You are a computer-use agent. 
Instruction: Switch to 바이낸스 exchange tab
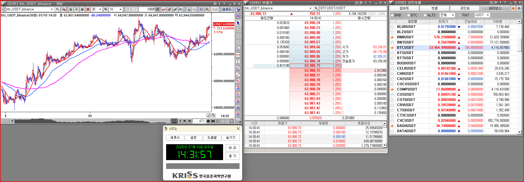pos(495,8)
